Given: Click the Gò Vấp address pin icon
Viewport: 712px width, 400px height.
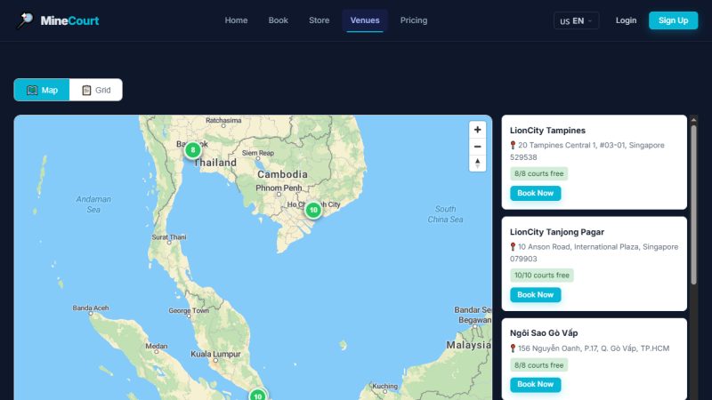Looking at the screenshot, I should tap(514, 348).
